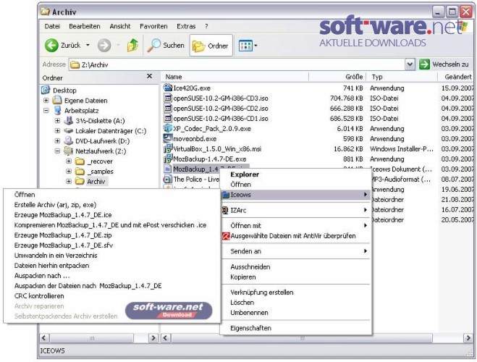Click the Netzlaufwerk (Z:) drive icon
Image resolution: width=477 pixels, height=362 pixels.
pyautogui.click(x=69, y=151)
